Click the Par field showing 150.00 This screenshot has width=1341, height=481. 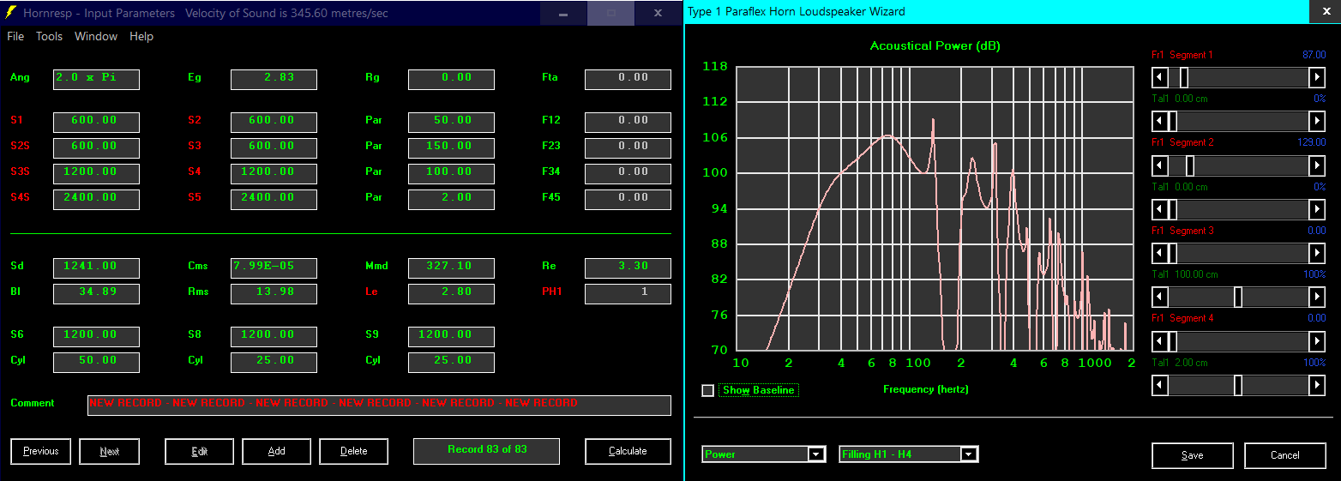point(451,147)
